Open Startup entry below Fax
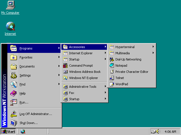Viewport: 181px width, 135px height. [84, 99]
